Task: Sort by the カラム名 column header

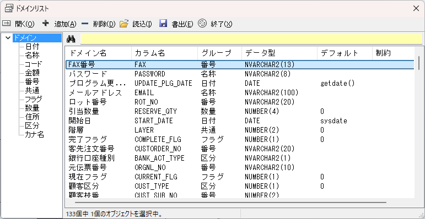Action: pos(164,53)
